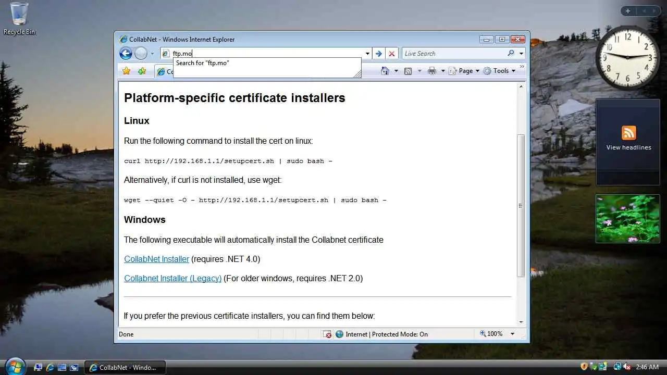This screenshot has height=375, width=667.
Task: Click the Back navigation arrow button
Action: [126, 53]
